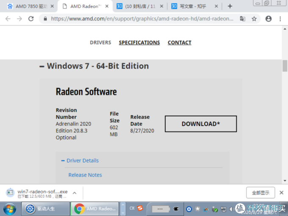Click the page scrollbar thumb
The image size is (288, 216).
pyautogui.click(x=285, y=66)
